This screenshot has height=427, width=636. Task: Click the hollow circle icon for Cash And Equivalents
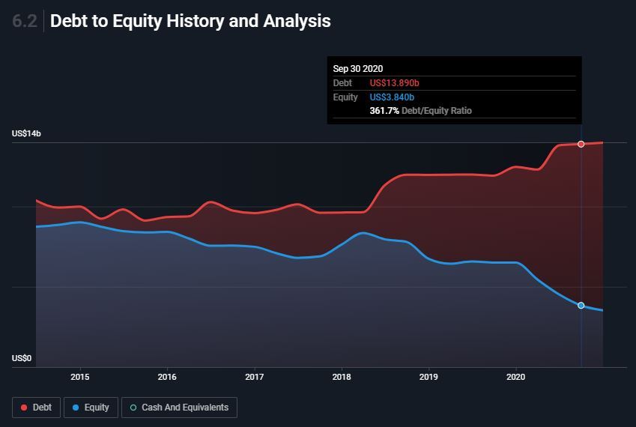[133, 408]
